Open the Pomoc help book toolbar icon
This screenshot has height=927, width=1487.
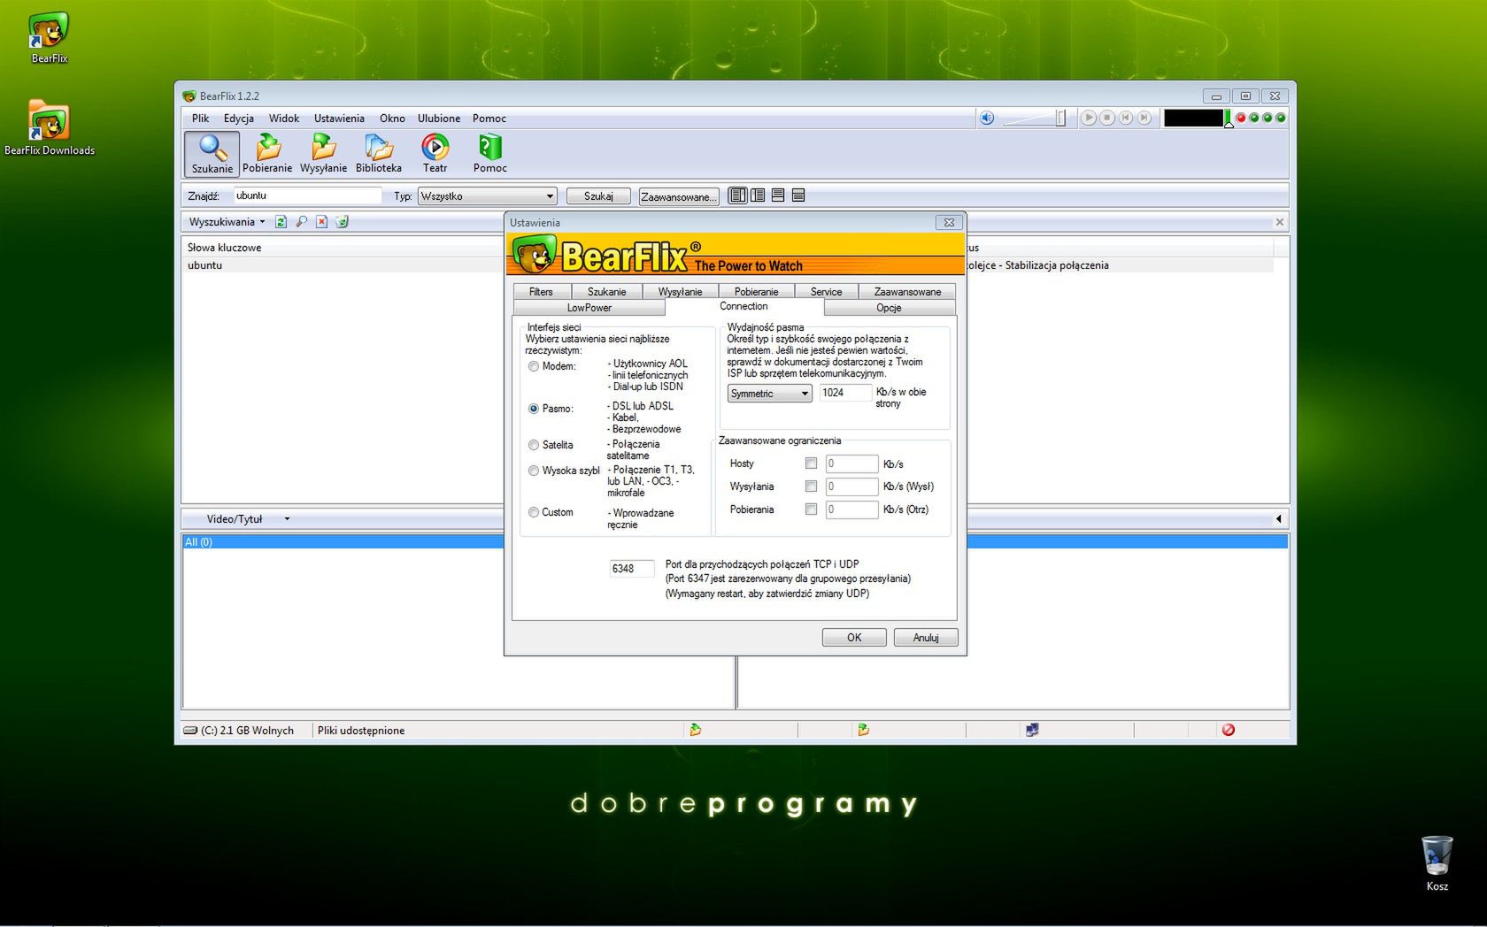[489, 154]
